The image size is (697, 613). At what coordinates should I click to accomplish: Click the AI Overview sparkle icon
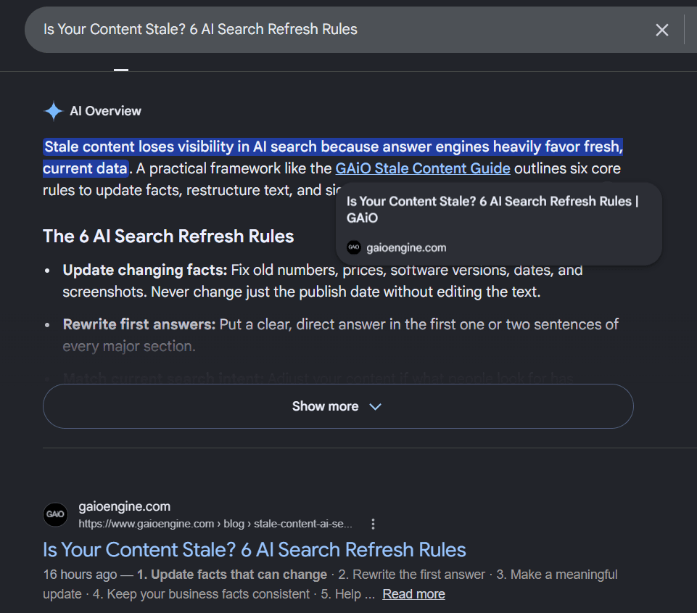(x=54, y=111)
